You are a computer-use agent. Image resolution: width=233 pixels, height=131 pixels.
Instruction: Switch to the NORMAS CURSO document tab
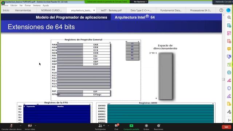pos(51,11)
